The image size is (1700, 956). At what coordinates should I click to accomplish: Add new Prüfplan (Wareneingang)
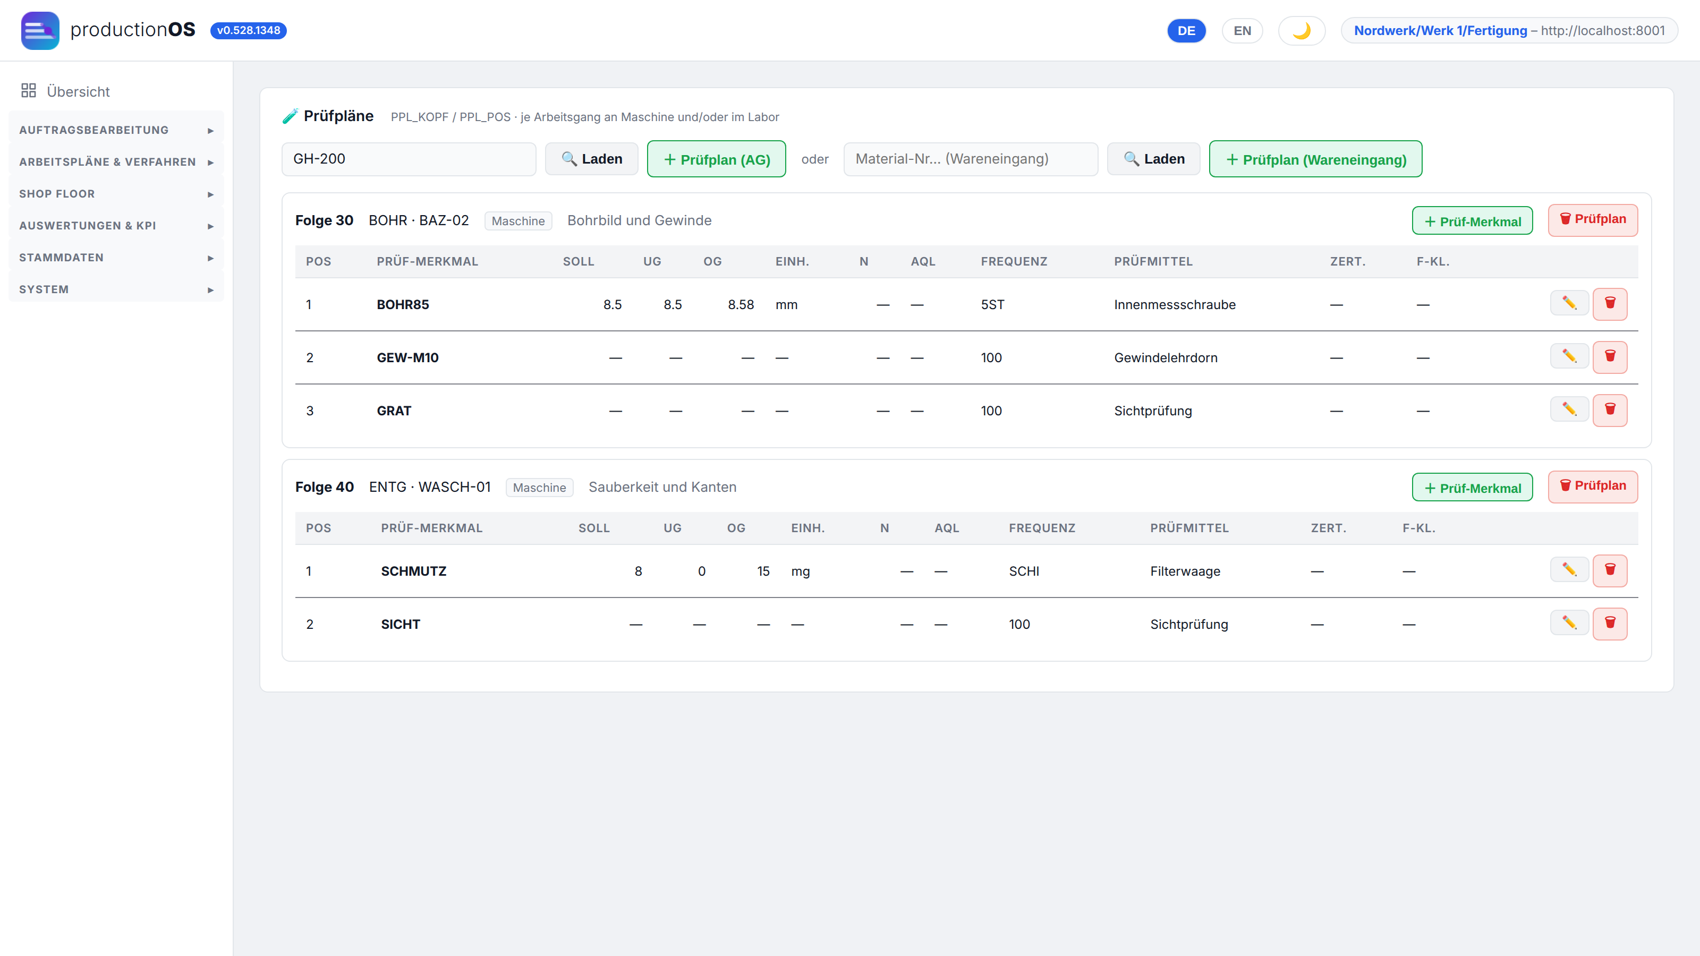(1315, 159)
